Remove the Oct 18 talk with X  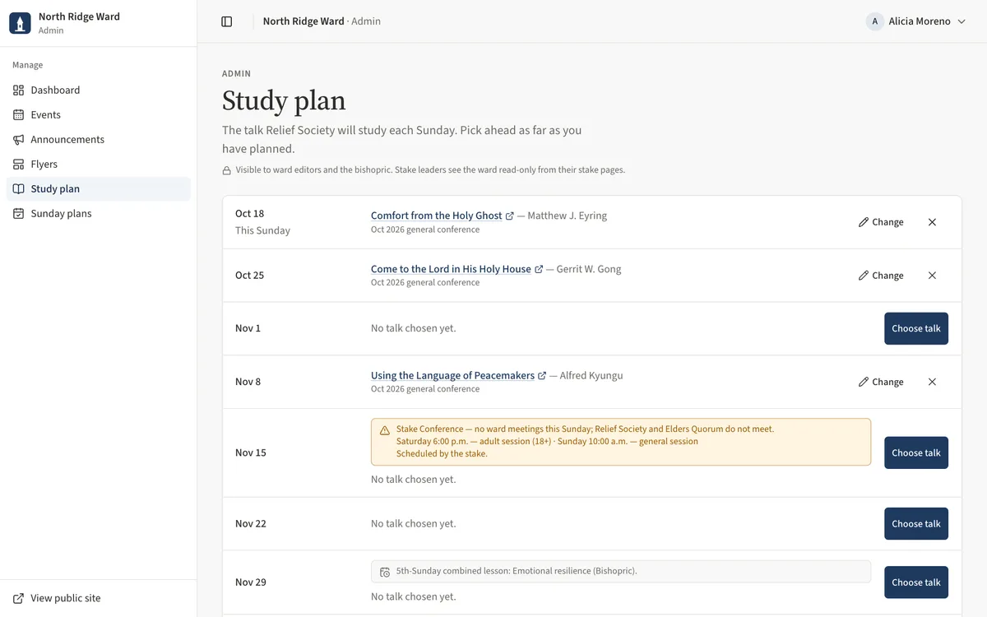932,222
